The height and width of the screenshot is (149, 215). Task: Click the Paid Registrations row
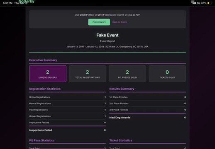tap(67, 110)
